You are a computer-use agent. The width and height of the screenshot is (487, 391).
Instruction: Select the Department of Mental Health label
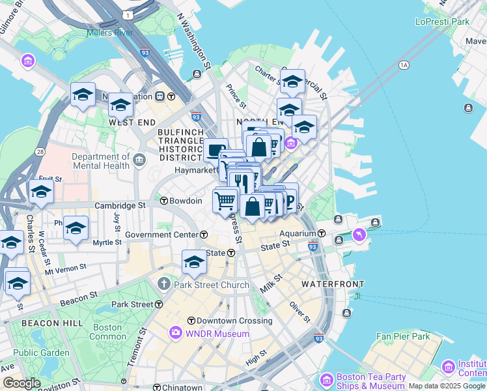(101, 161)
